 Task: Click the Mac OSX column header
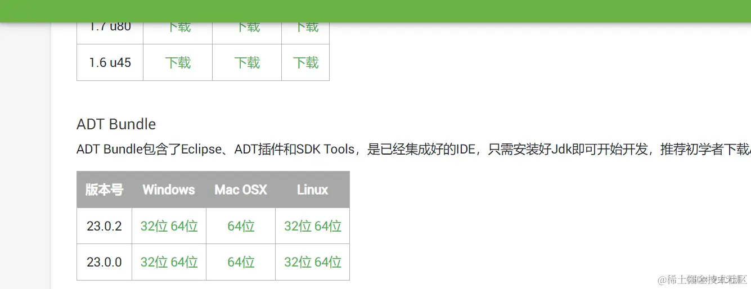pyautogui.click(x=241, y=189)
